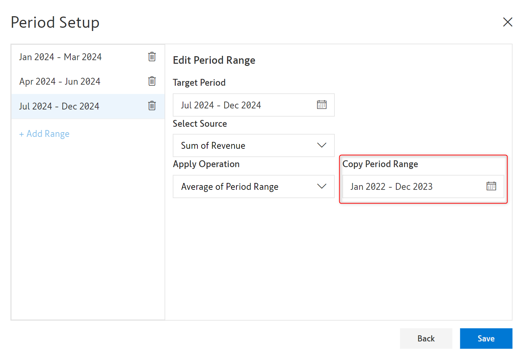Click the Edit Period Range heading
This screenshot has width=523, height=358.
point(214,60)
